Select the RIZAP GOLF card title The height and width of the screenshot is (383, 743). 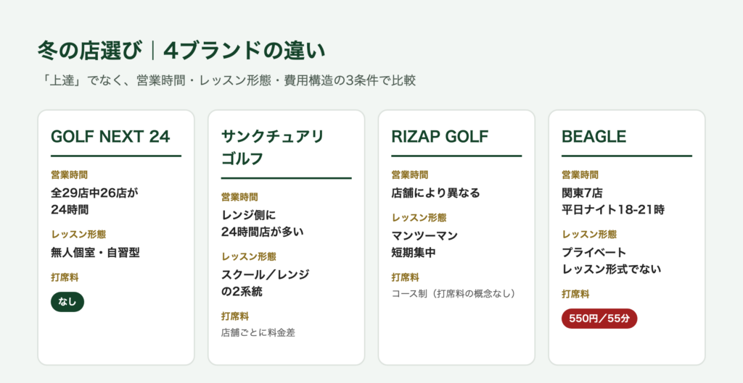(x=440, y=137)
